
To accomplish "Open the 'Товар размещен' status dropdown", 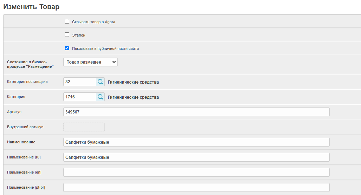I will (90, 62).
